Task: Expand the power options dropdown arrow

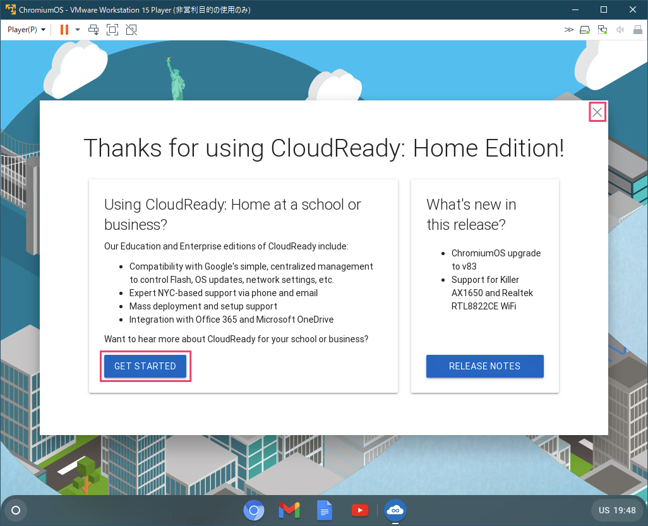Action: pos(78,30)
